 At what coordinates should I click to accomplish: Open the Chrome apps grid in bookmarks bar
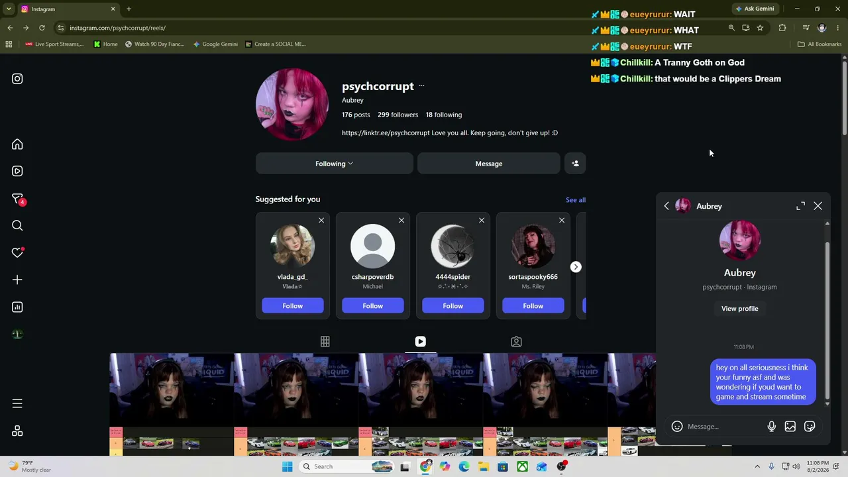[x=9, y=44]
